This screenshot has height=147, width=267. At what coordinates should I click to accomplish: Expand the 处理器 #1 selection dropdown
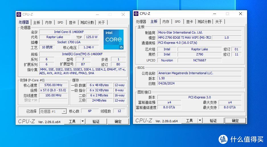[x=64, y=111]
